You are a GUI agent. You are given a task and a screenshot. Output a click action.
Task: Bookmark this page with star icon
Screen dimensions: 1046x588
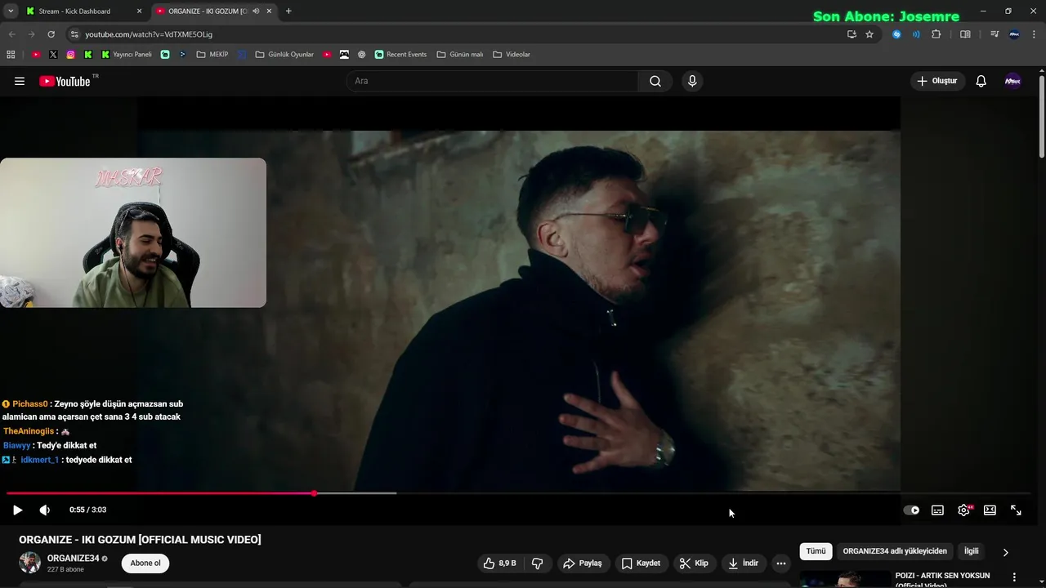(869, 34)
